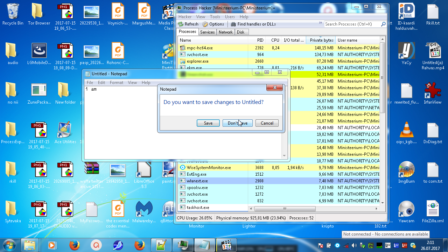Open the Tools menu in Process Hacker
448x252 pixels.
[x=215, y=17]
